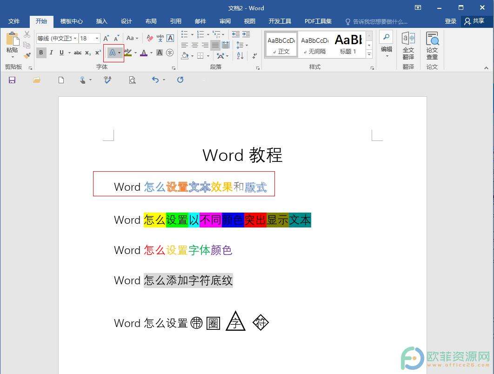Switch to the 视图 (View) tab
494x374 pixels.
point(249,21)
